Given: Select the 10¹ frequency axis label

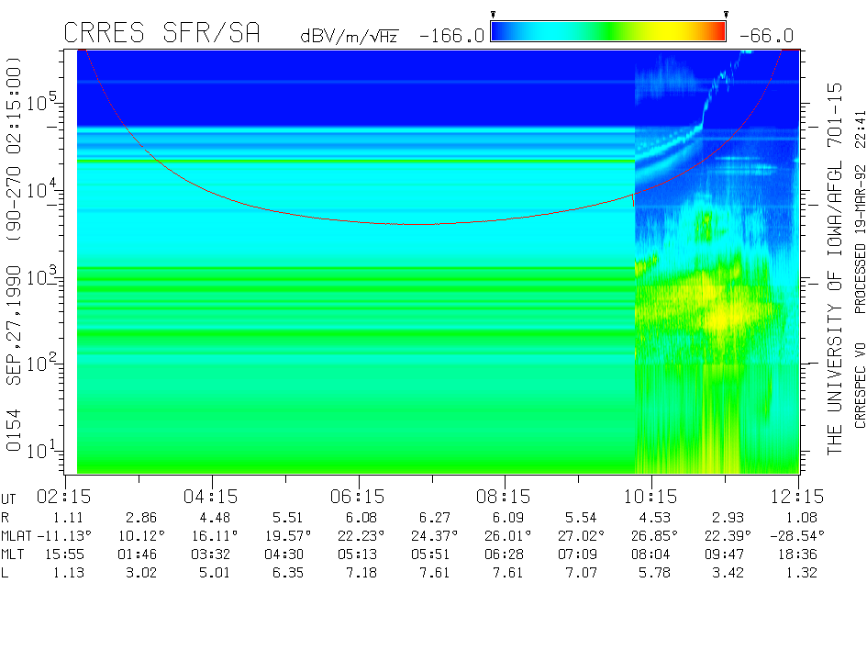Looking at the screenshot, I should coord(41,451).
